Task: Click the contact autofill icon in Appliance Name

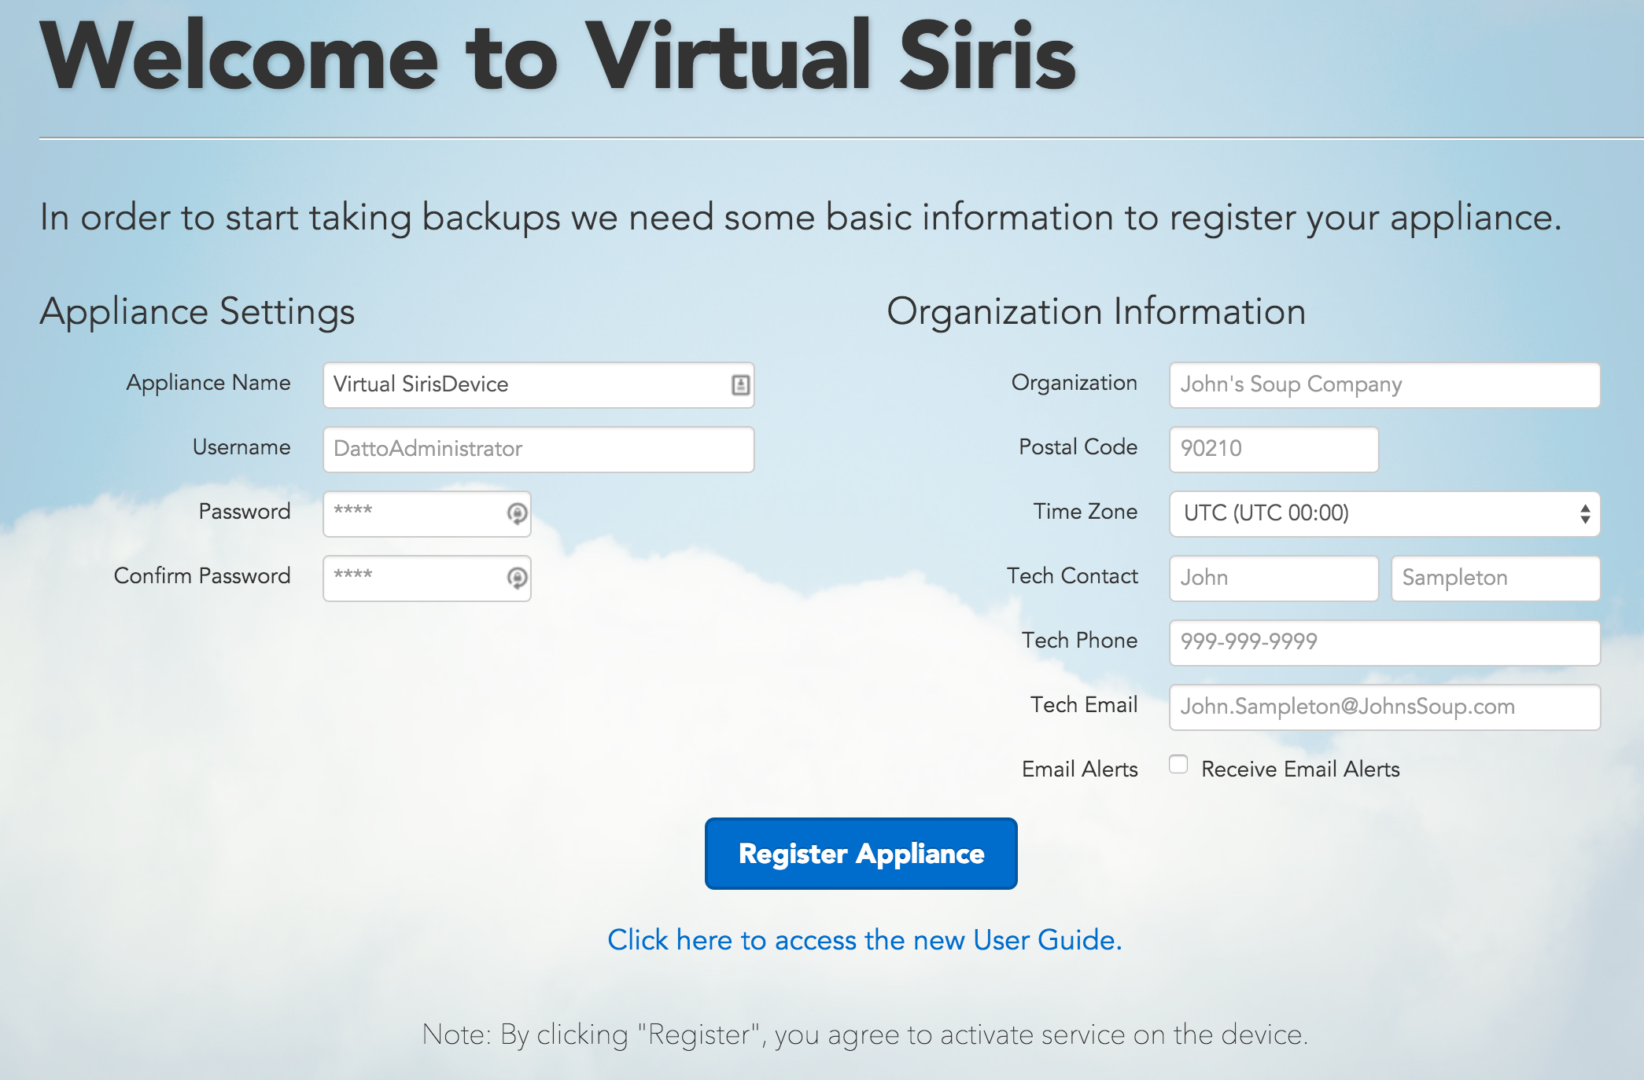Action: point(740,385)
